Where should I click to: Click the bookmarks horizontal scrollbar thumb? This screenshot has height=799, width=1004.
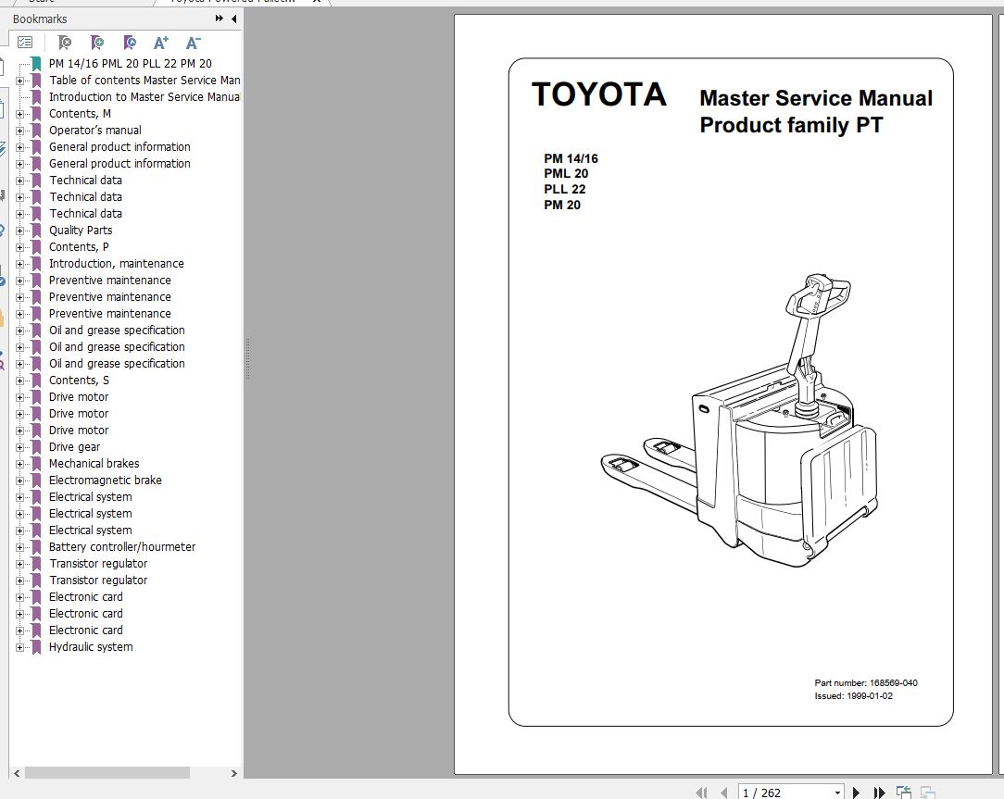[x=107, y=773]
